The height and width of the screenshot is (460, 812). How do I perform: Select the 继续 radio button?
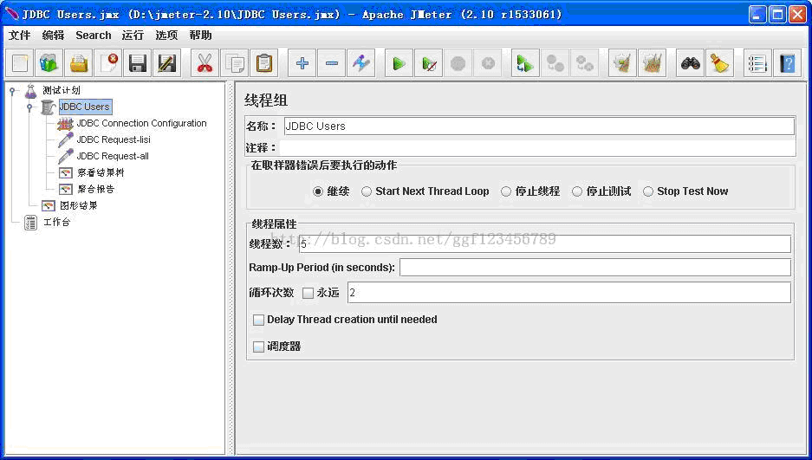(318, 191)
